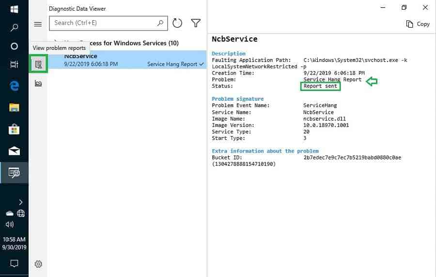The height and width of the screenshot is (277, 436).
Task: Expand hidden system tray icons chevron
Action: click(21, 202)
